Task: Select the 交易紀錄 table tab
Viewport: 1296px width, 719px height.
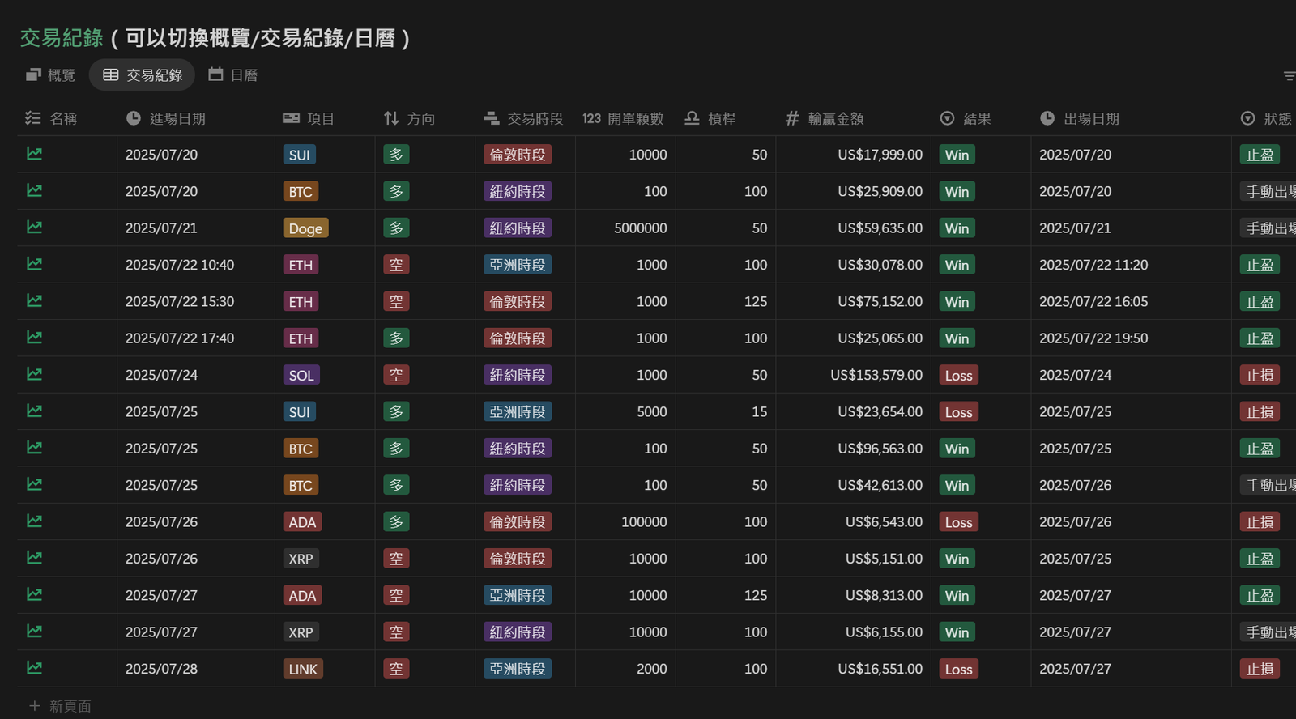Action: pyautogui.click(x=143, y=74)
